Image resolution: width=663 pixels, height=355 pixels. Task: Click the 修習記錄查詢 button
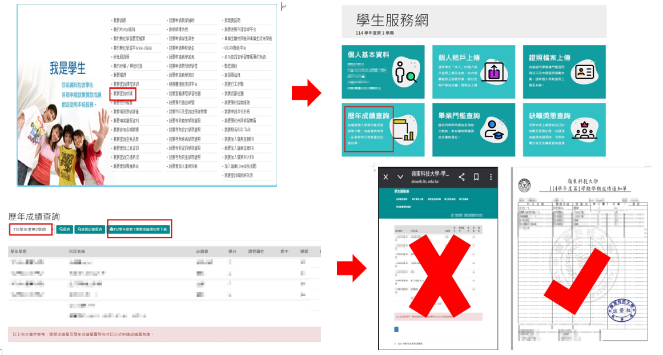click(x=89, y=229)
